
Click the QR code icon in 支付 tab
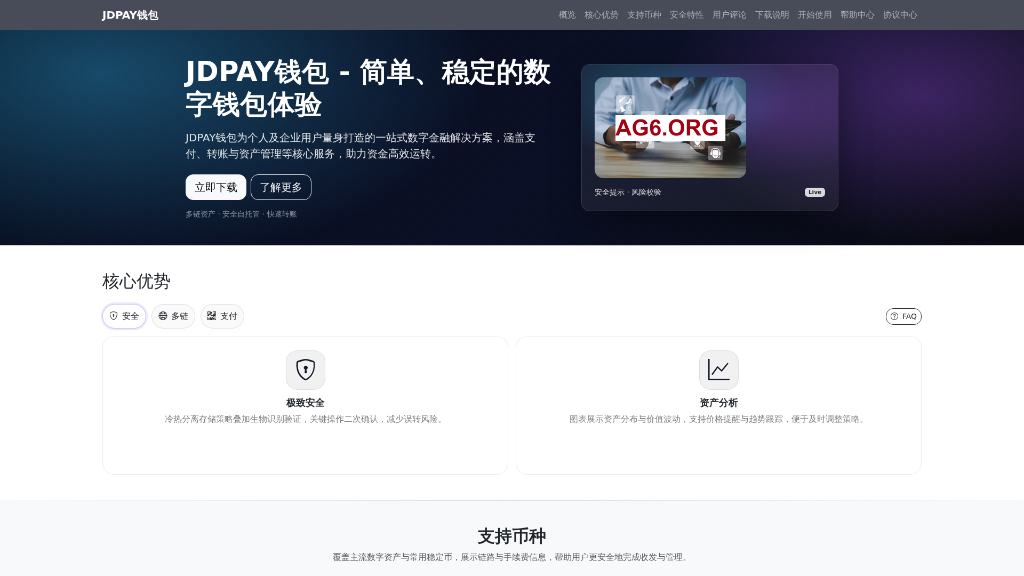point(212,316)
